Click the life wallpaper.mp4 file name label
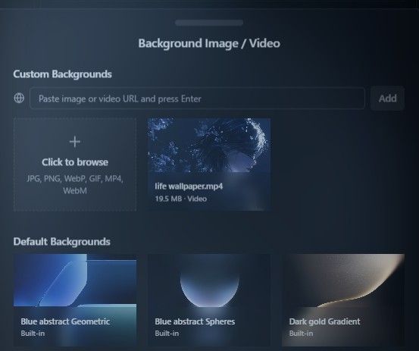 pos(189,186)
